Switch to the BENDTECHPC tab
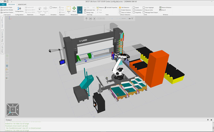Viewport: 214px width, 132px height. (22, 5)
